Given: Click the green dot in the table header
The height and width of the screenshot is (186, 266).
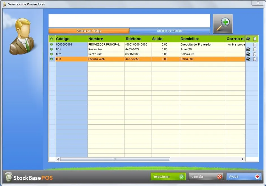Looking at the screenshot, I should pyautogui.click(x=52, y=39).
